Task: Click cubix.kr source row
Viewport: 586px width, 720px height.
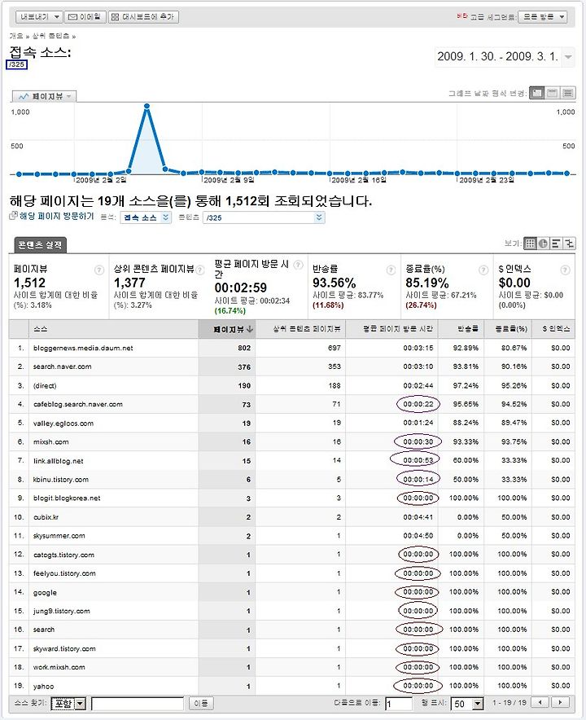Action: pos(292,517)
